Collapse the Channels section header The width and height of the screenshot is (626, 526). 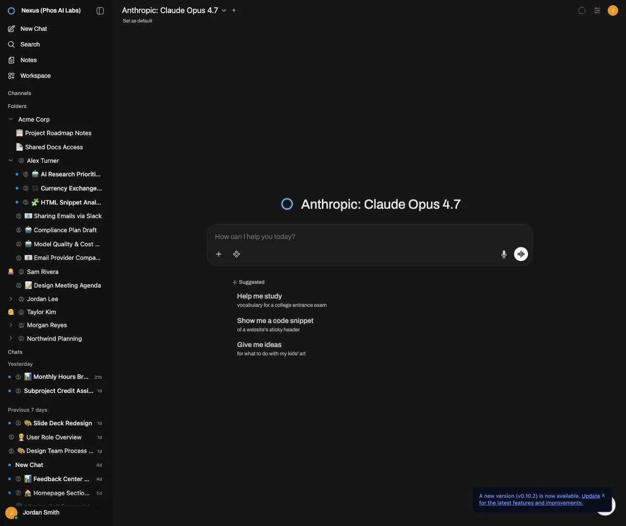click(19, 93)
